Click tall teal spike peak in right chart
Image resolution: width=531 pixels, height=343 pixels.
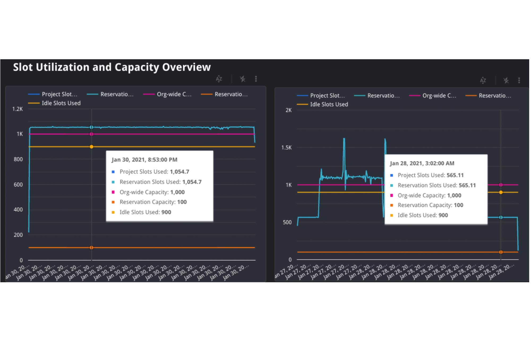[x=344, y=139]
